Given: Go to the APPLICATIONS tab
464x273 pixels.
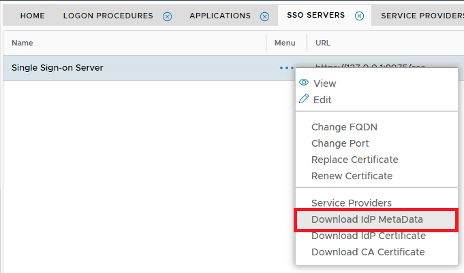Looking at the screenshot, I should point(220,16).
